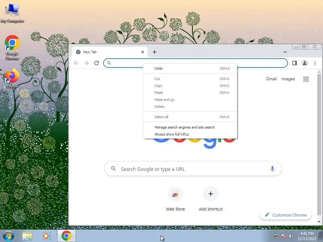Click the magnifier in Google search box
323x242 pixels.
pos(113,169)
